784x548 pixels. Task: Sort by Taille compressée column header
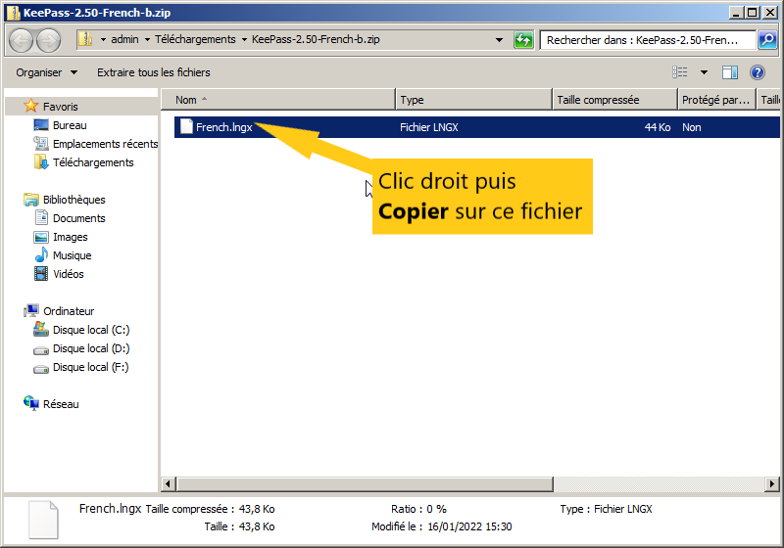(614, 99)
